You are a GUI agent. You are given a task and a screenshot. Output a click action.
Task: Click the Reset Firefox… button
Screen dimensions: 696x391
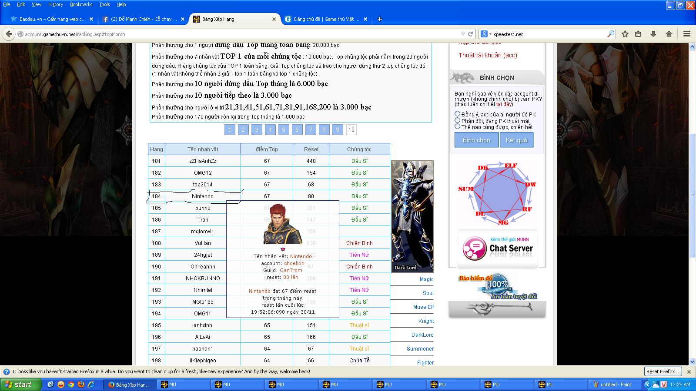point(663,371)
